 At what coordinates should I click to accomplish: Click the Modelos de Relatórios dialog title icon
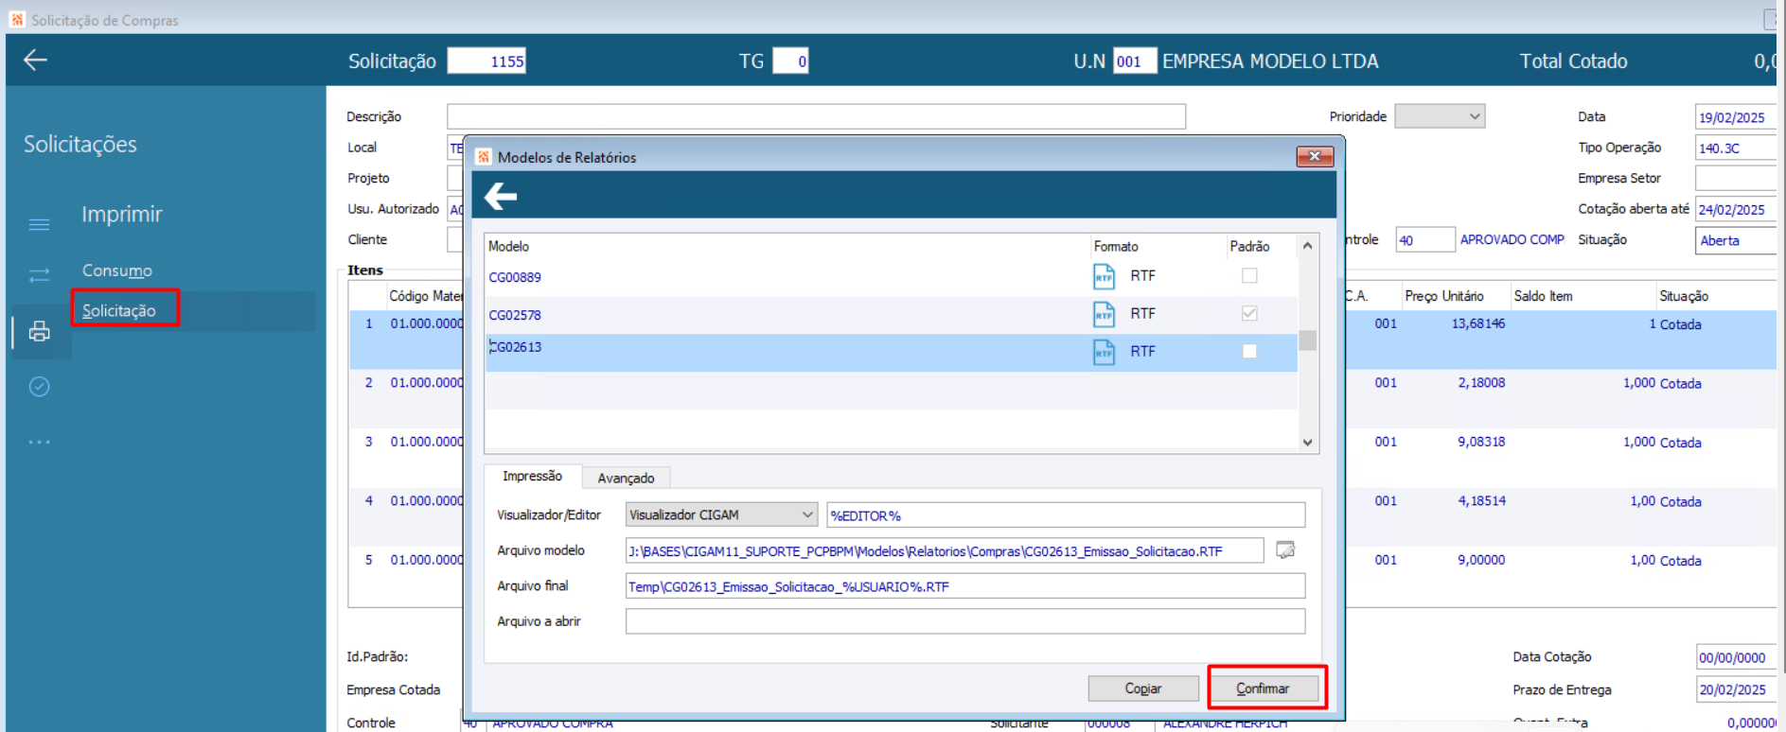click(x=484, y=157)
